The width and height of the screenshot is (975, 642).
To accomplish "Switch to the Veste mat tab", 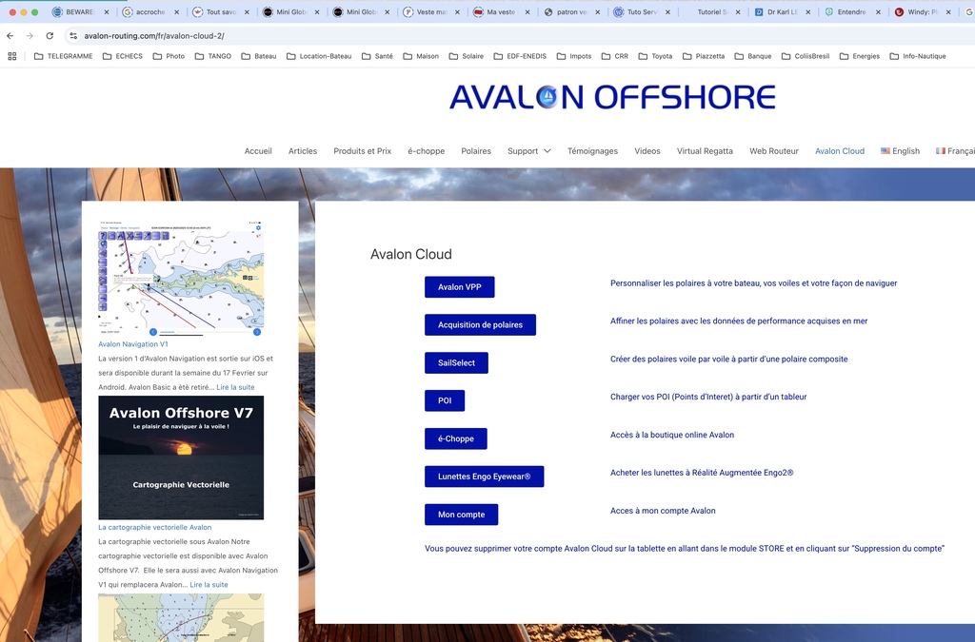I will 431,11.
